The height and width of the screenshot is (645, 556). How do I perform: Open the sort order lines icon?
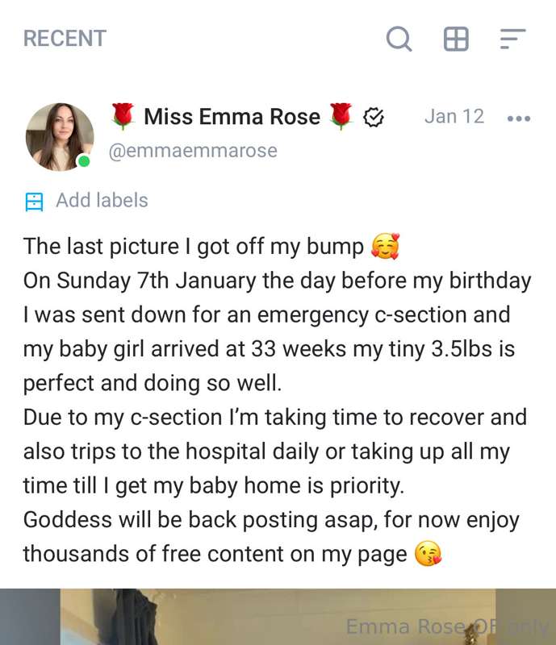(x=512, y=39)
